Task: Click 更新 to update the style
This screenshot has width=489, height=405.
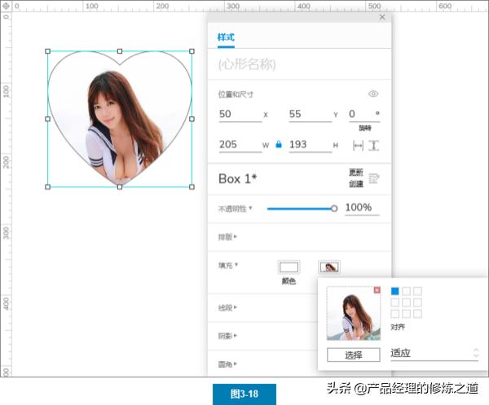Action: tap(356, 172)
